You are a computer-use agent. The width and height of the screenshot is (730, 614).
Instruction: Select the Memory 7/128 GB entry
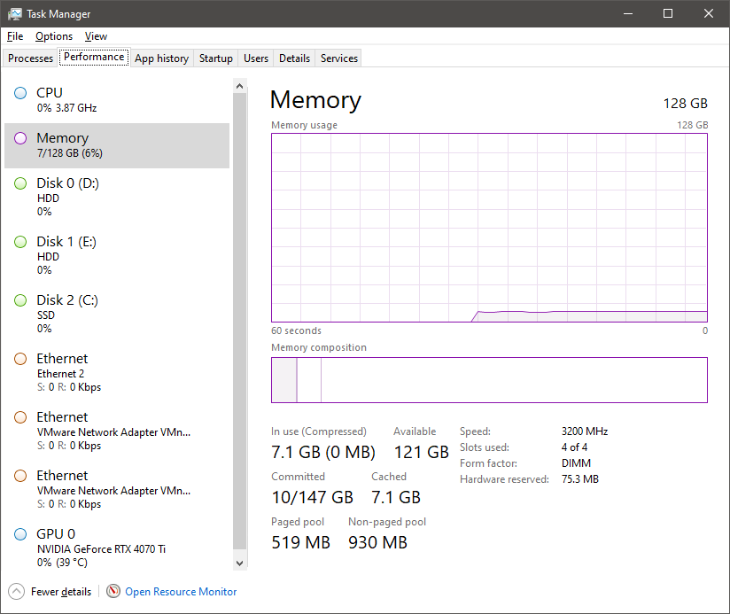click(117, 145)
